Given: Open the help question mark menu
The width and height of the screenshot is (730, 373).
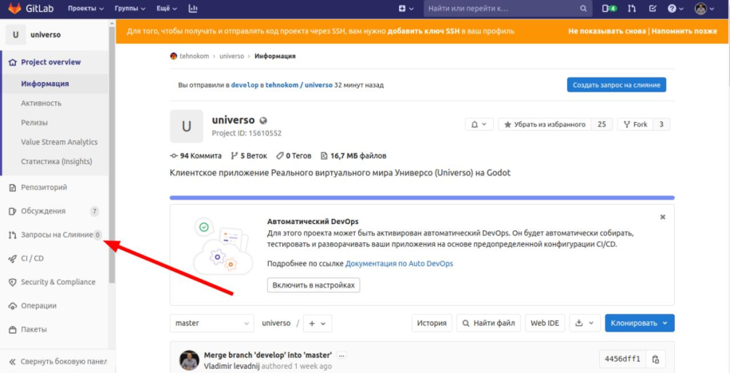Looking at the screenshot, I should click(x=675, y=9).
